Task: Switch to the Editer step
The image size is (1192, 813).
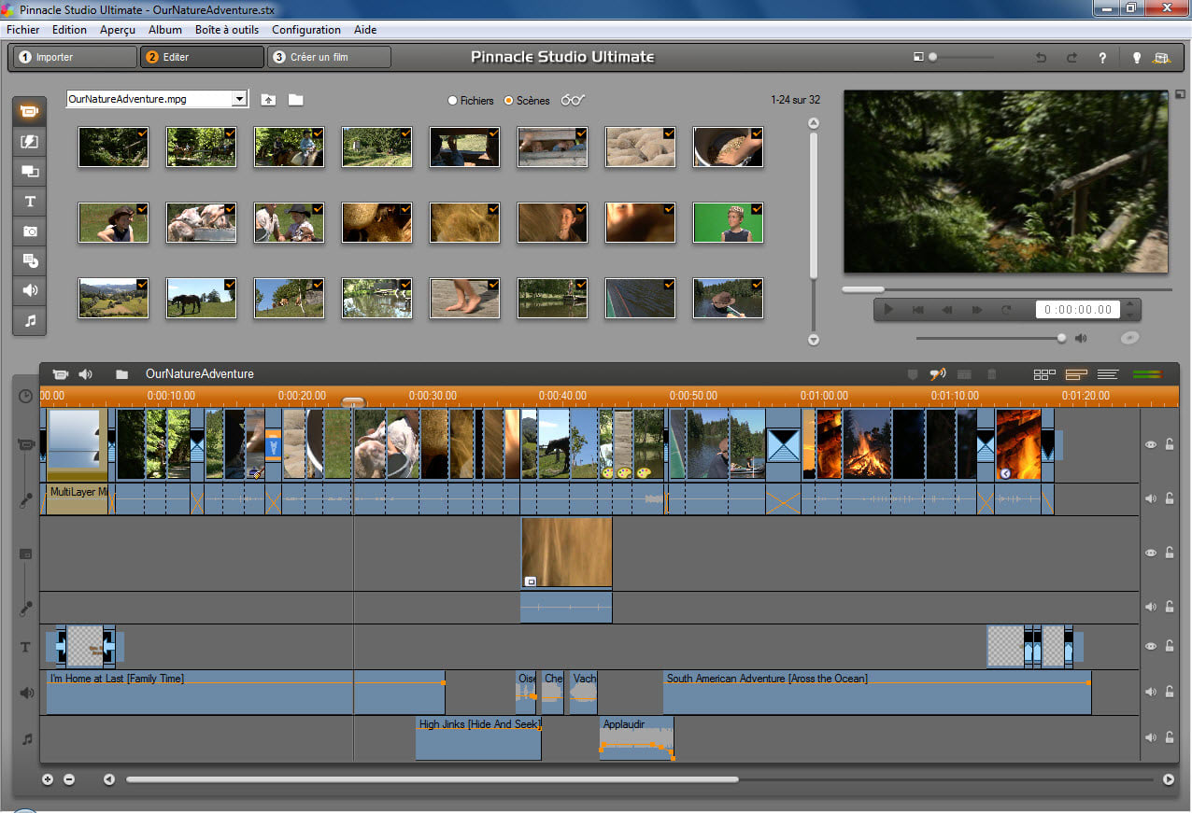Action: point(202,57)
